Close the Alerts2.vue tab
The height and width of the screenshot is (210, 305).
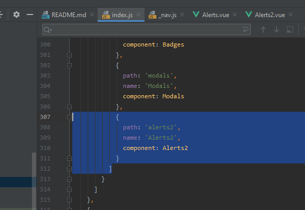(x=291, y=14)
